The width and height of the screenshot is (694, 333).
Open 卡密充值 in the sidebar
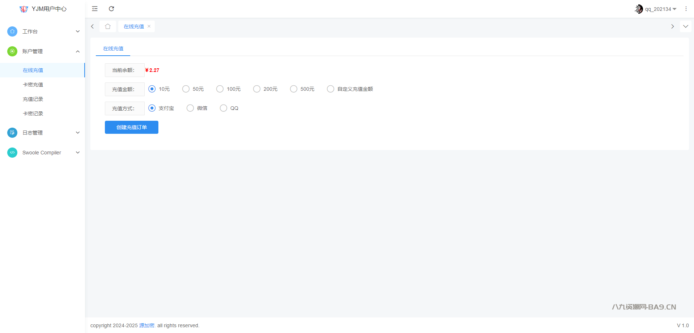click(x=33, y=85)
